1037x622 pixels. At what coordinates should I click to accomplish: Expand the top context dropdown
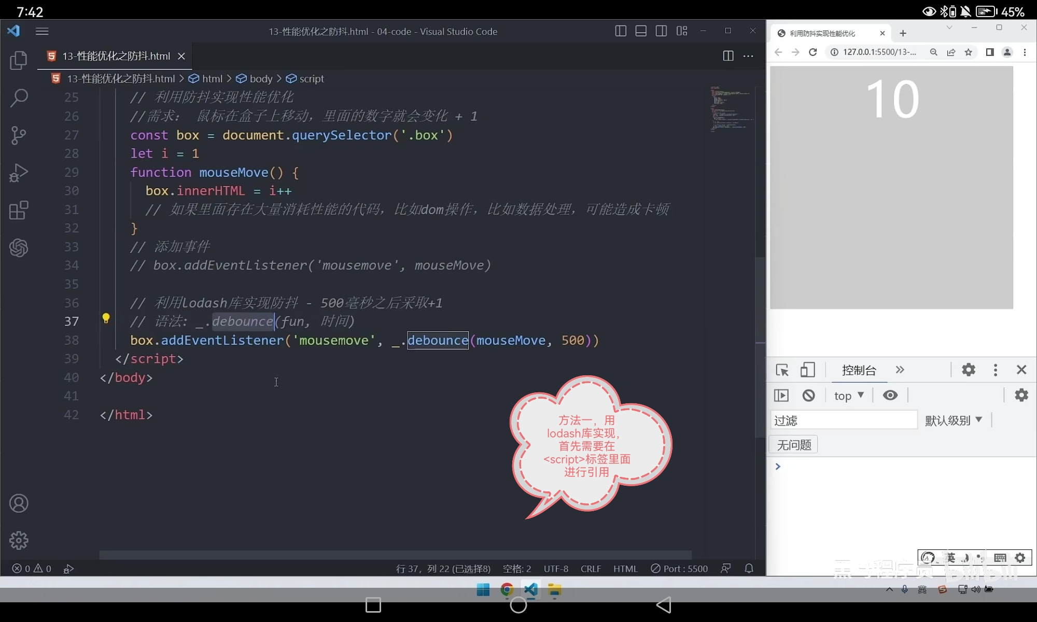pos(849,395)
